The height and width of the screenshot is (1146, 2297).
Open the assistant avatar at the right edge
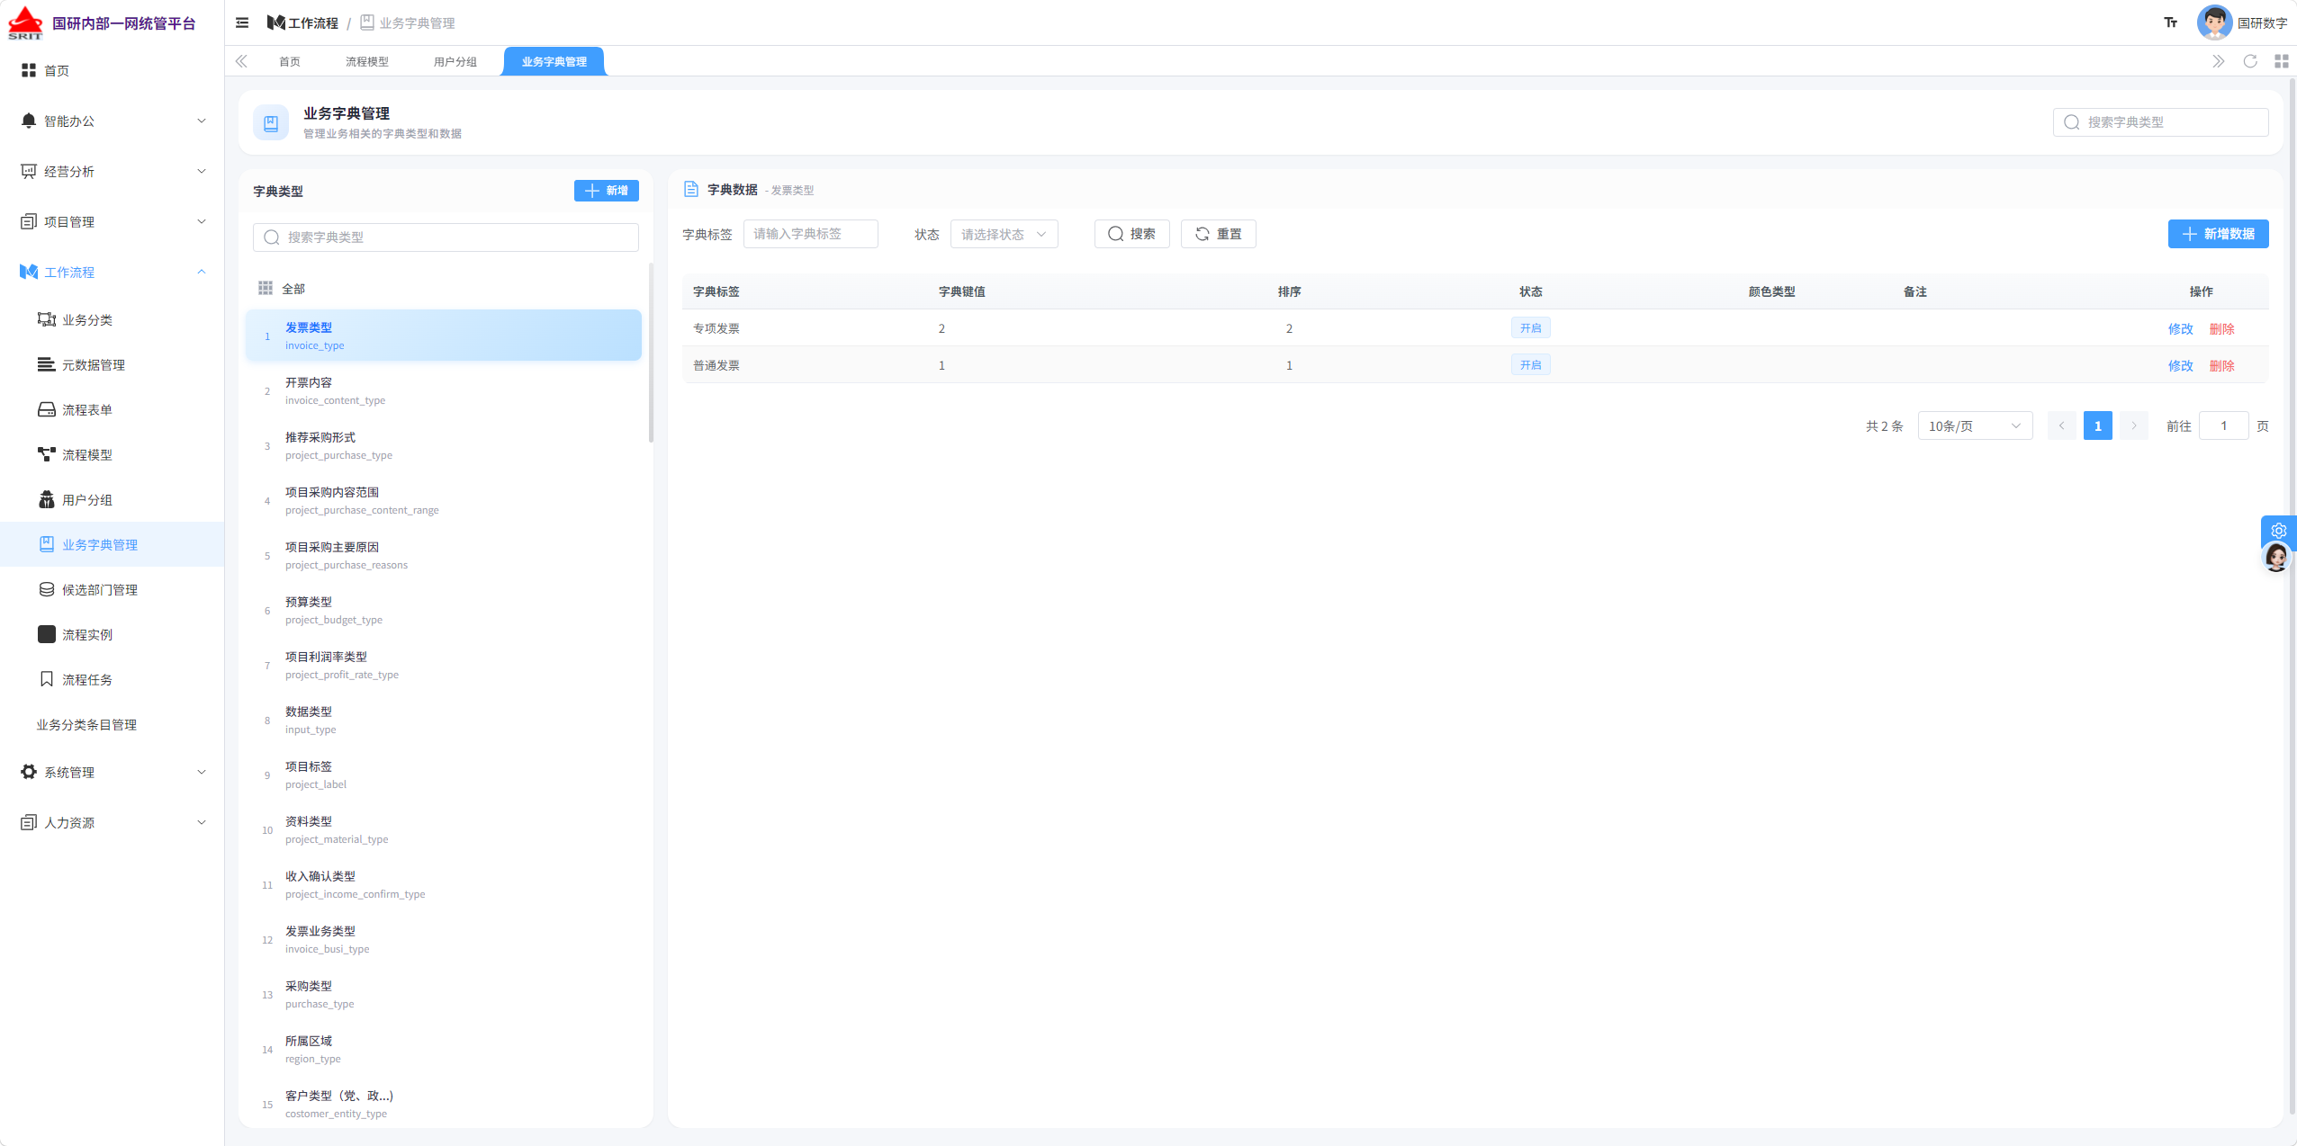pos(2276,558)
